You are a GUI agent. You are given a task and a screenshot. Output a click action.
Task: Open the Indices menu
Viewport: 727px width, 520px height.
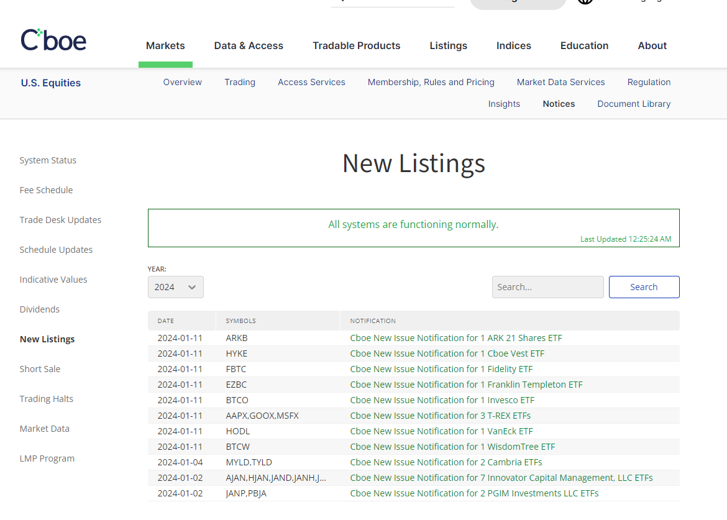[514, 45]
